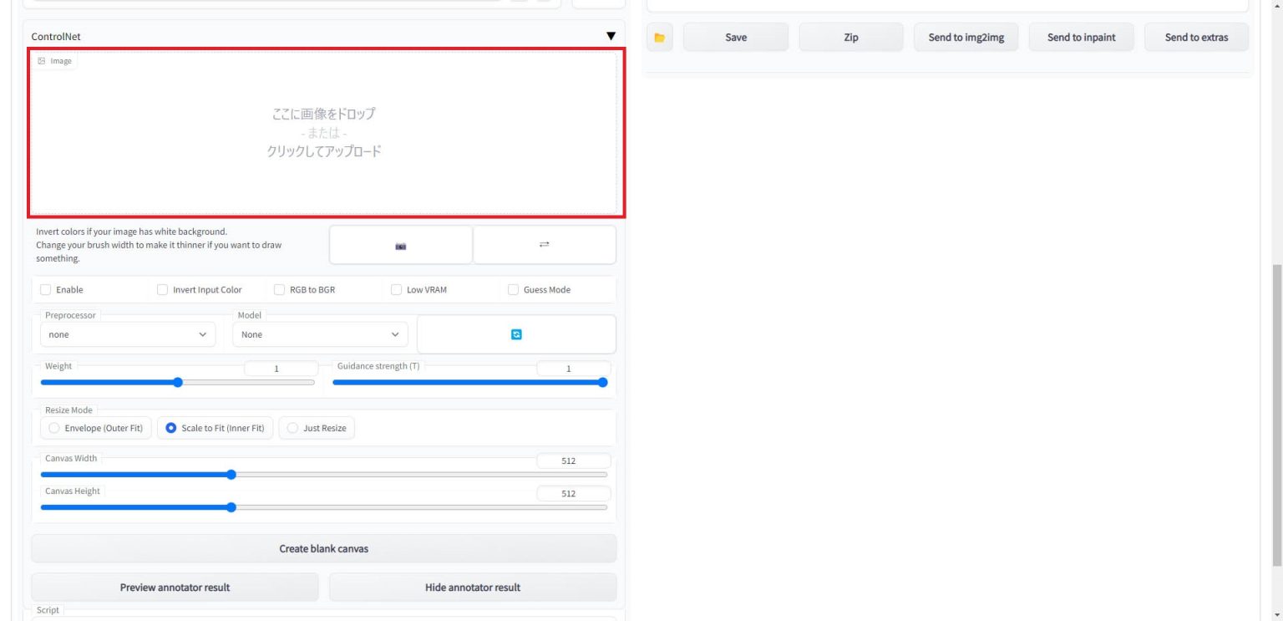Image resolution: width=1283 pixels, height=621 pixels.
Task: Enable Invert Input Color option
Action: click(163, 290)
